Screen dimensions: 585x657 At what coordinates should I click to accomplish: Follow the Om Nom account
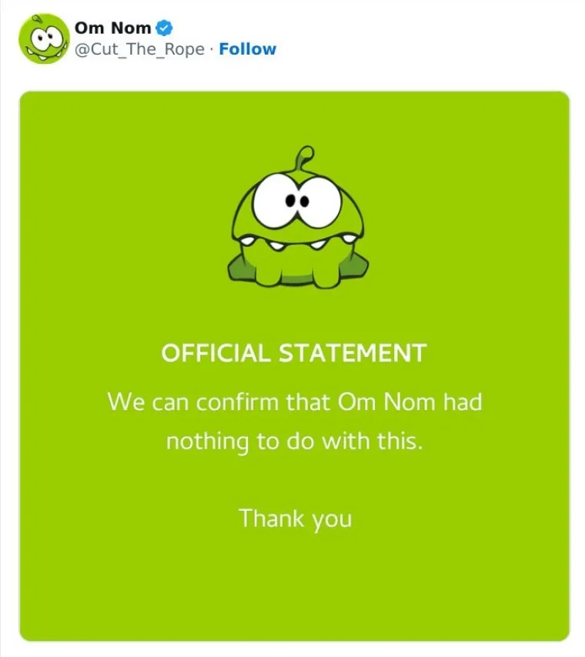(247, 49)
